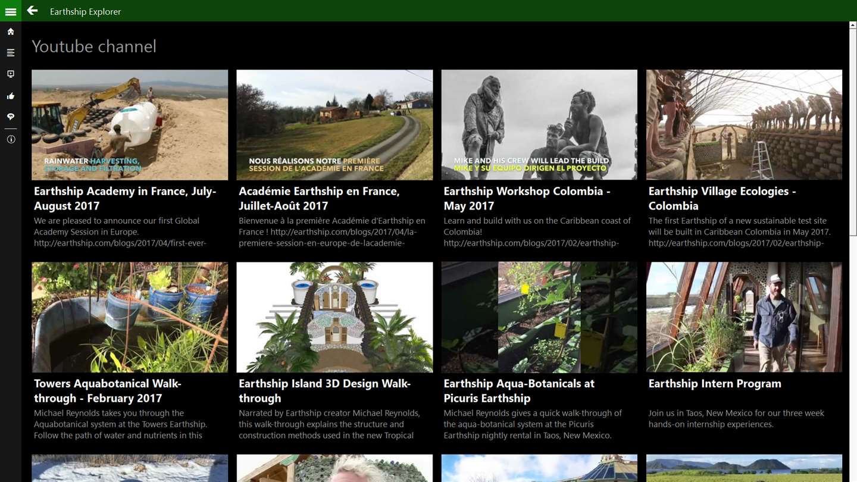Open Towers Aquabotanical Walk-through thumbnail
Viewport: 857px width, 482px height.
pyautogui.click(x=130, y=317)
